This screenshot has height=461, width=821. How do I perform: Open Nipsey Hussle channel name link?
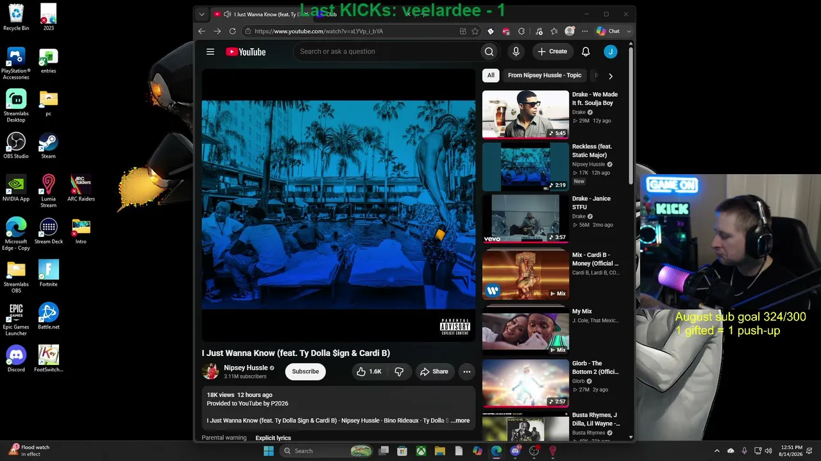[246, 368]
